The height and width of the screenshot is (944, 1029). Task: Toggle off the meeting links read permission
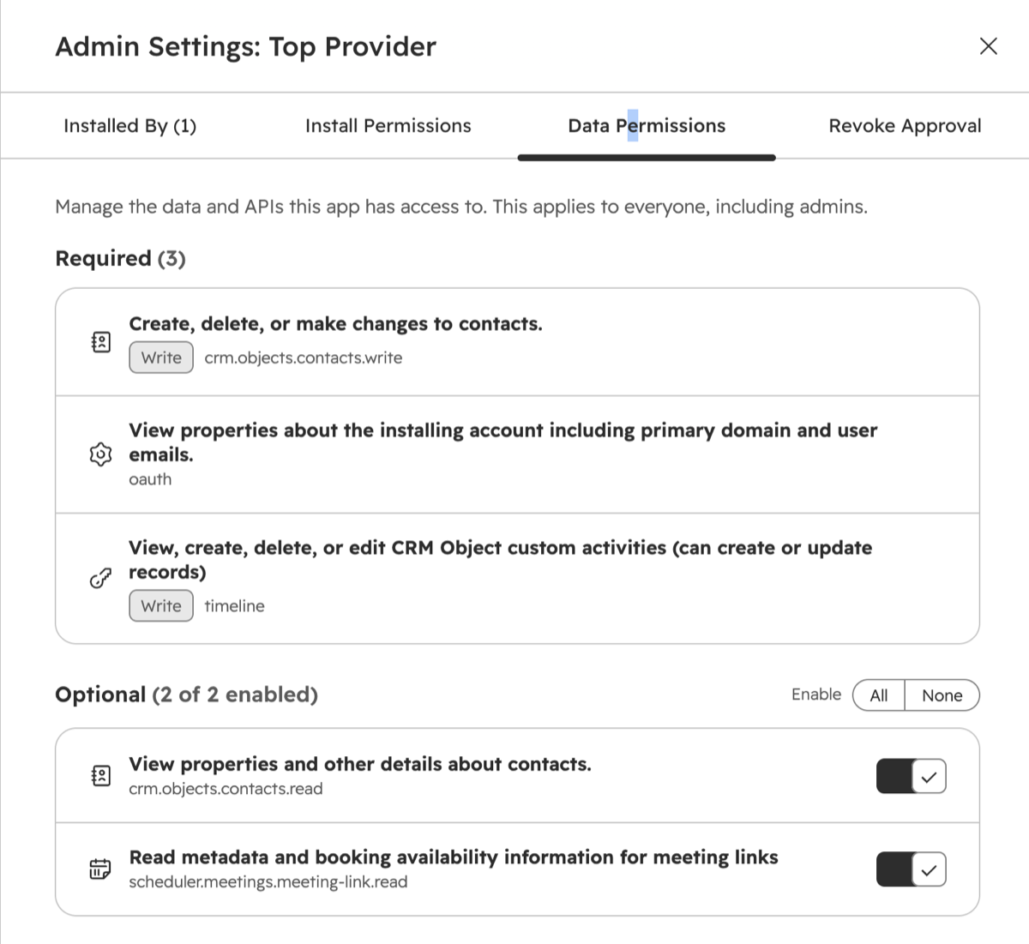coord(911,869)
